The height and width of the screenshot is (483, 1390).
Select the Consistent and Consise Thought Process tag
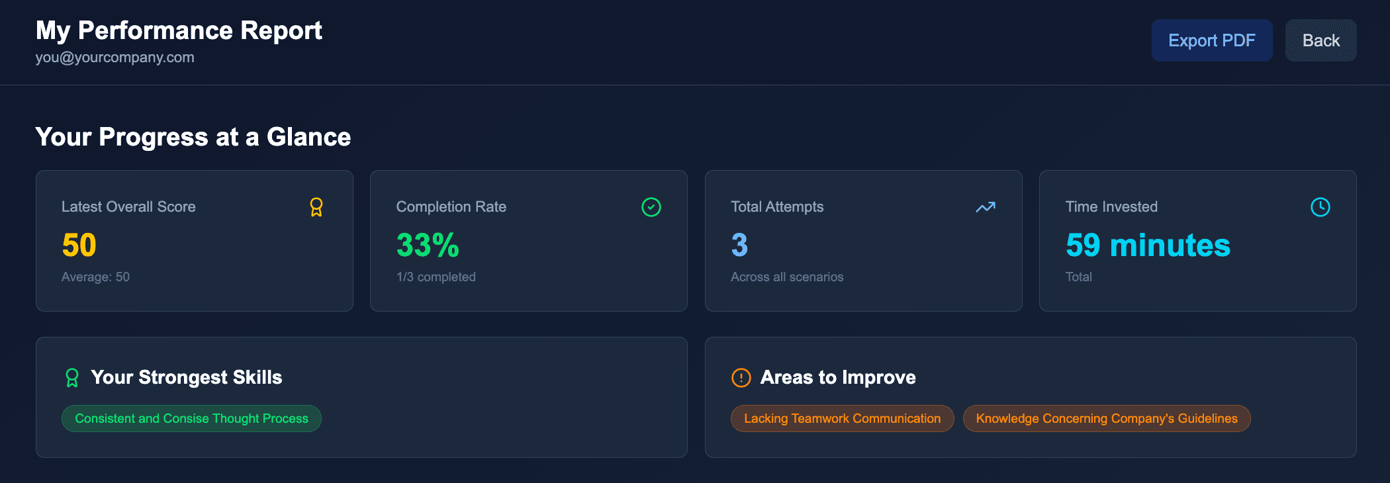pyautogui.click(x=191, y=418)
